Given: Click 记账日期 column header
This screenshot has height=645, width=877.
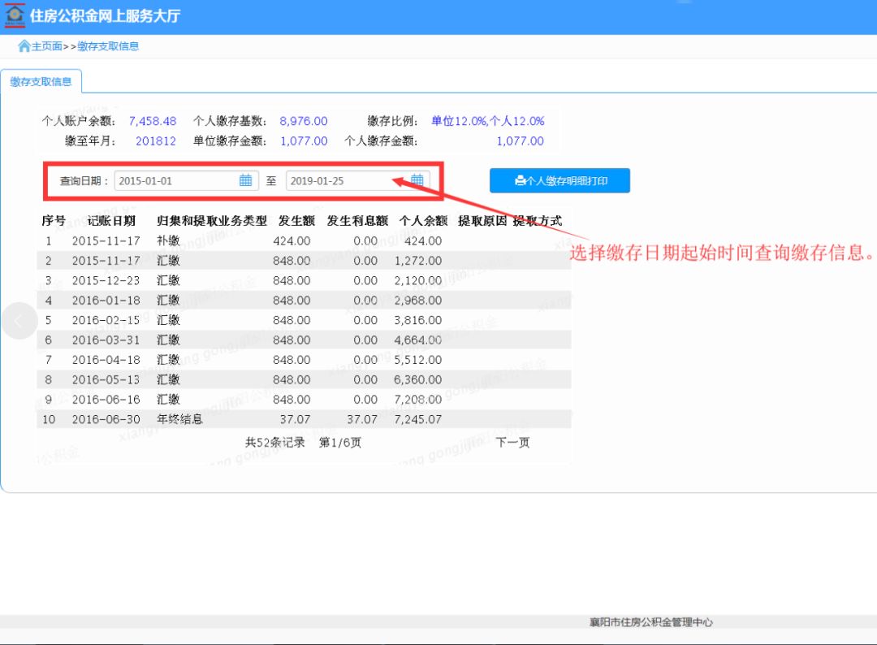Looking at the screenshot, I should click(x=111, y=220).
